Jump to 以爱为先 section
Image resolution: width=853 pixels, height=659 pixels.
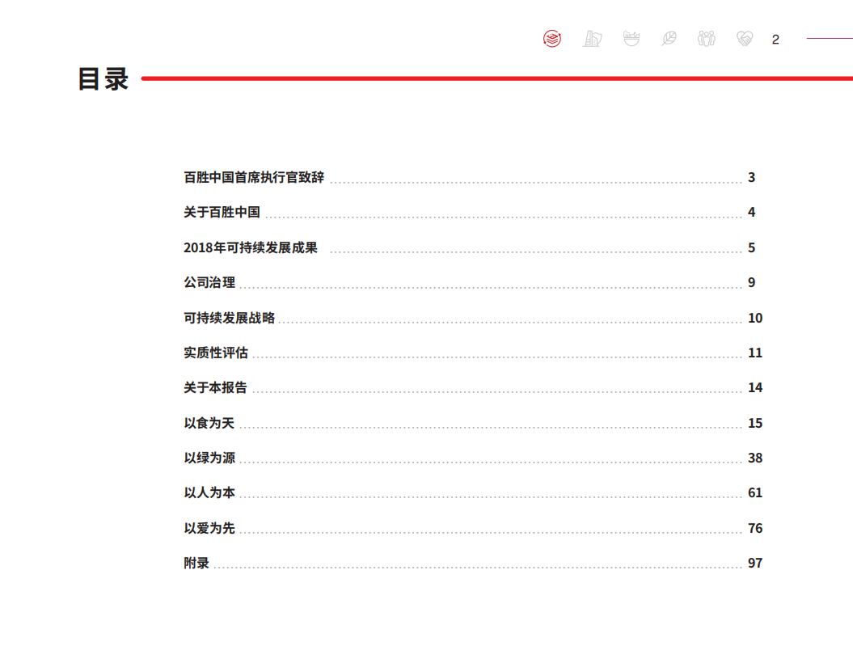click(x=209, y=528)
